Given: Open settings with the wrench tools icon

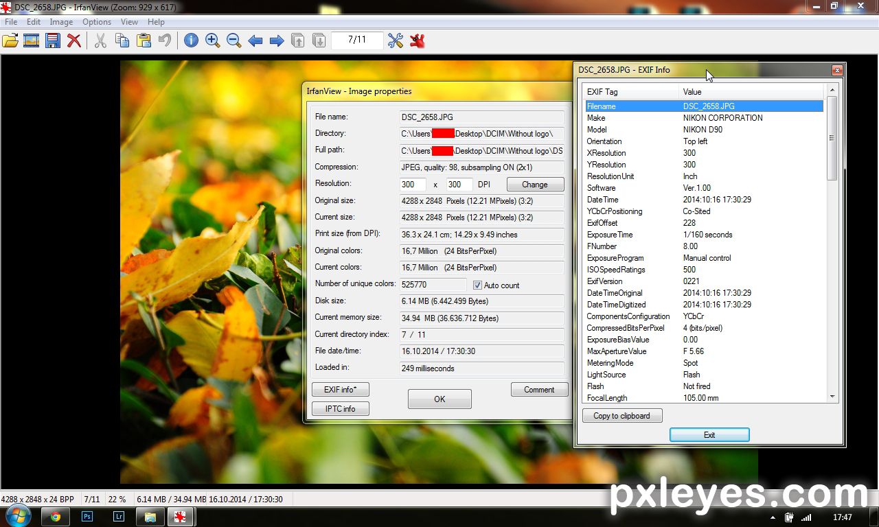Looking at the screenshot, I should tap(396, 40).
